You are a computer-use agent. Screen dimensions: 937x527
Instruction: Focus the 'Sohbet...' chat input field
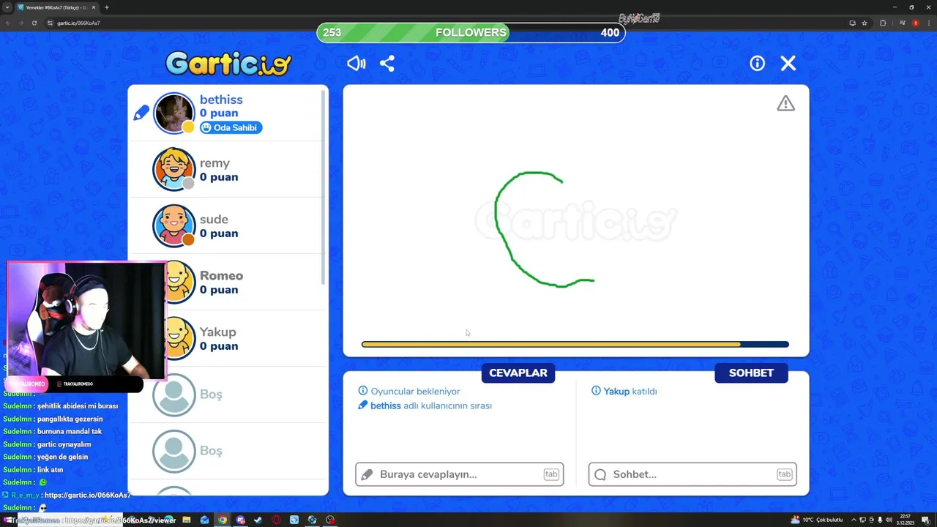(x=693, y=474)
